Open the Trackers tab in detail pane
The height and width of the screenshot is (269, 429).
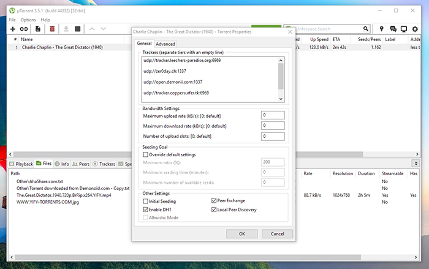[x=104, y=164]
